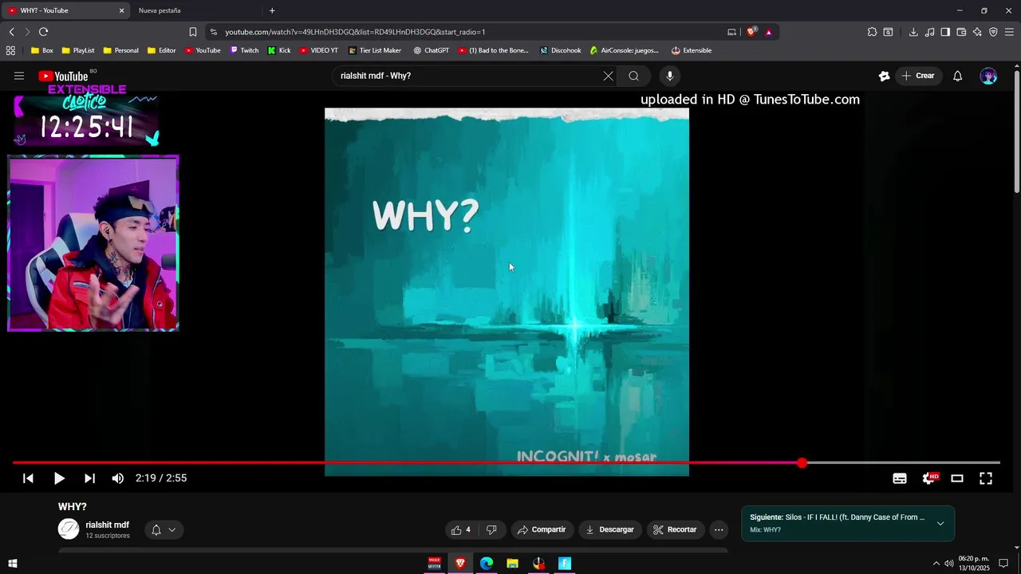The image size is (1021, 574).
Task: Toggle subtitles on the player
Action: click(x=900, y=478)
